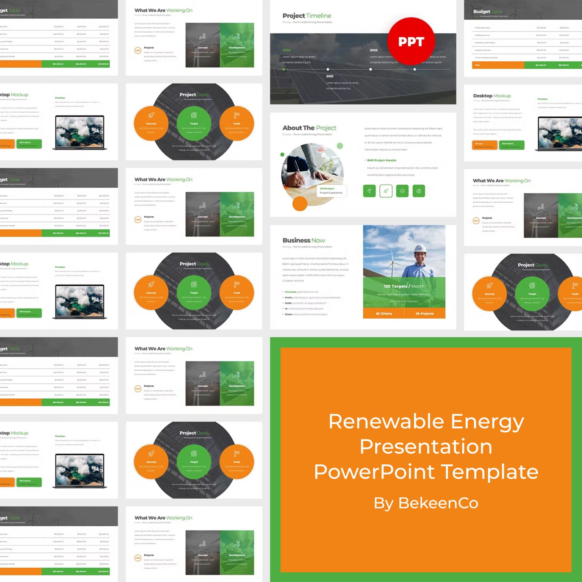
Task: Click the rocket icon in the orange Journey circle
Action: (150, 115)
